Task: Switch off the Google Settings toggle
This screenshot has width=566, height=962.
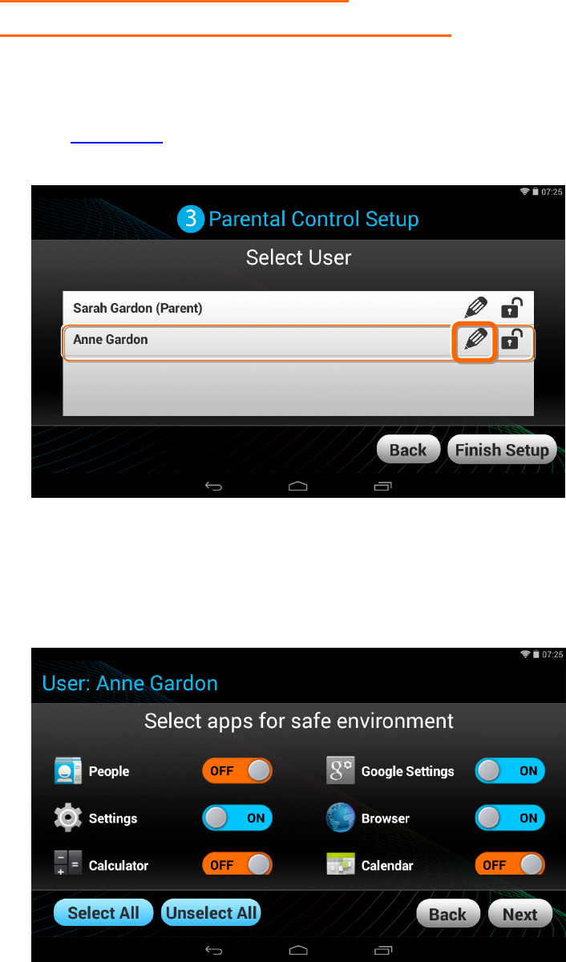Action: pos(510,771)
